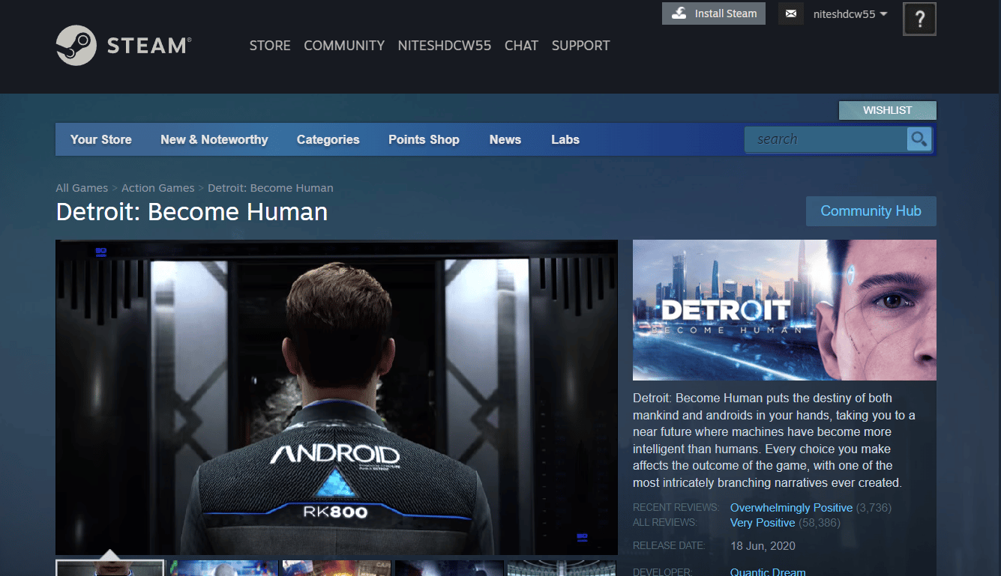Image resolution: width=1001 pixels, height=576 pixels.
Task: Open CHAT from top navigation
Action: coord(521,46)
